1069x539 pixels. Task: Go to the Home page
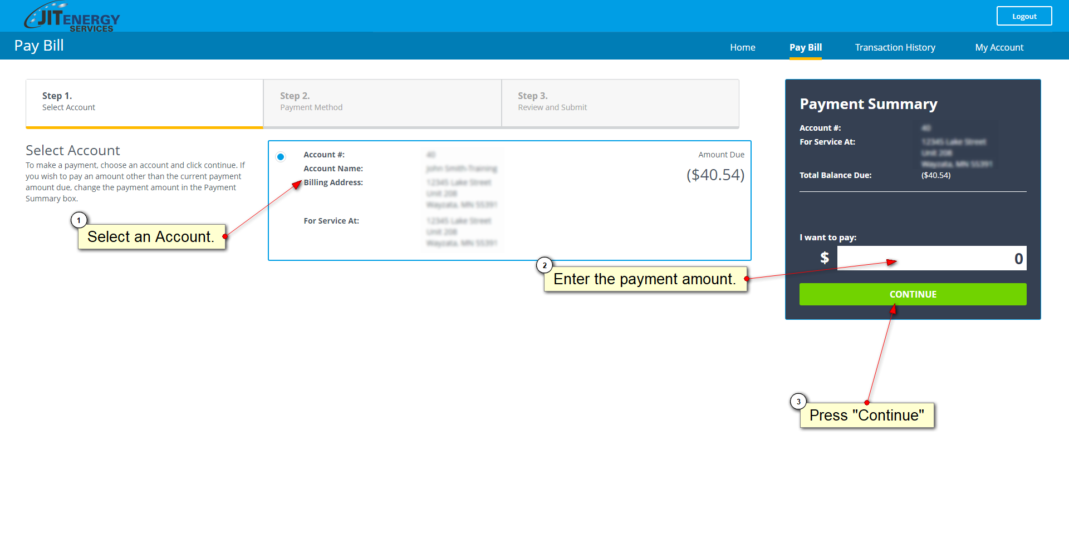[x=742, y=47]
